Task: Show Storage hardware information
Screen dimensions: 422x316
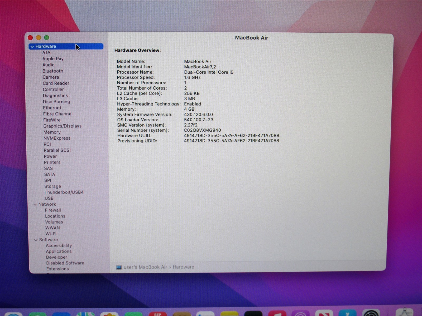Action: pos(52,186)
